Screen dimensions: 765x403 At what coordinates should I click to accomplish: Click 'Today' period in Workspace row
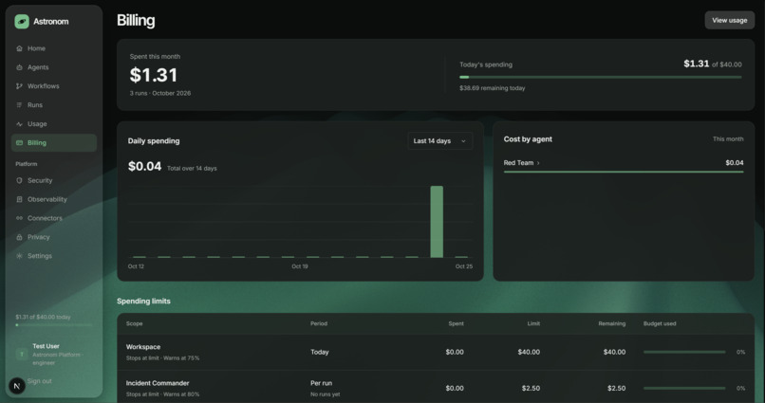click(x=320, y=352)
